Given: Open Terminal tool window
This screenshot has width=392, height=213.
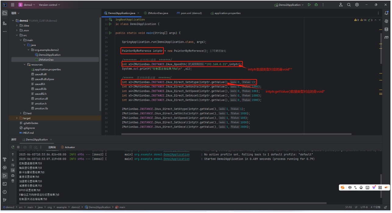Looking at the screenshot, I should pos(5,184).
